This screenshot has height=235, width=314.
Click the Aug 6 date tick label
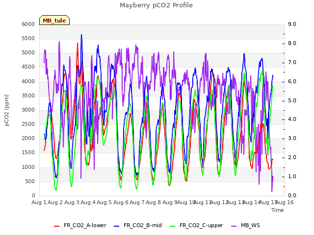[121, 202]
